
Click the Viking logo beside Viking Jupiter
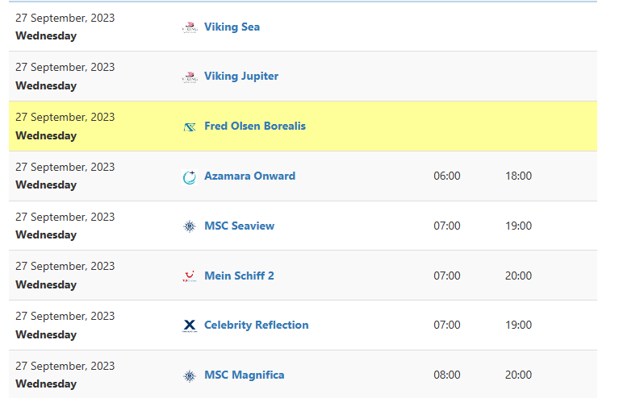pyautogui.click(x=190, y=77)
